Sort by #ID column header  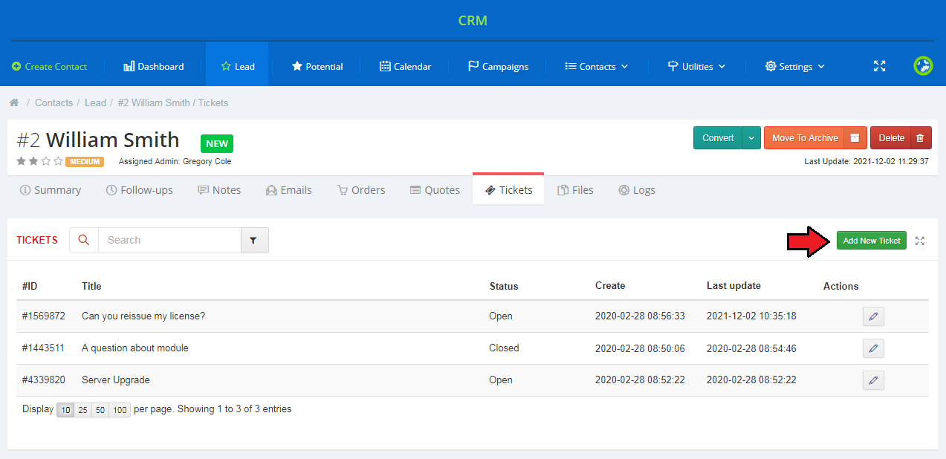30,286
